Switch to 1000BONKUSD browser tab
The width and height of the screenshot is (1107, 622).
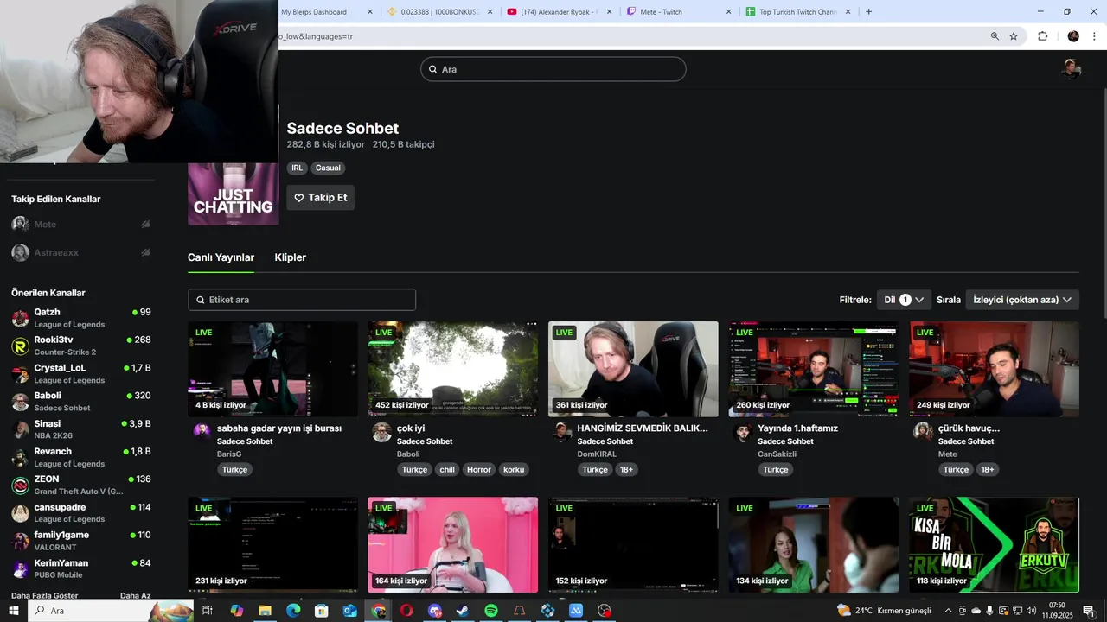point(439,12)
